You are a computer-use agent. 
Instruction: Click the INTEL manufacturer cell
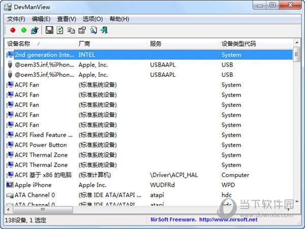[87, 55]
